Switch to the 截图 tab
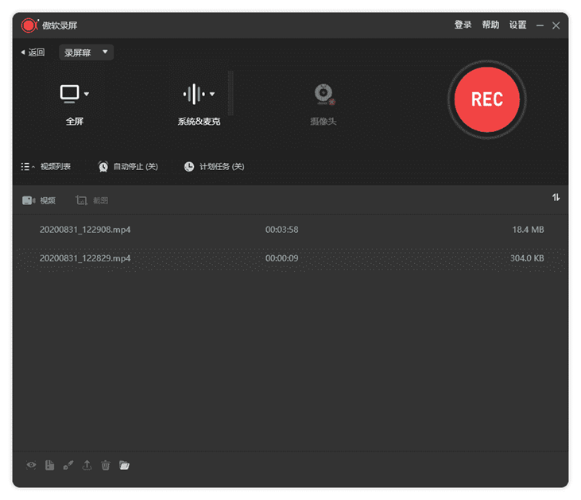 pos(92,200)
